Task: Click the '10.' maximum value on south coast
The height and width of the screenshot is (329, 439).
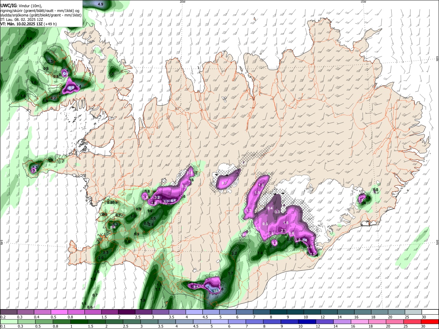Action: click(216, 291)
